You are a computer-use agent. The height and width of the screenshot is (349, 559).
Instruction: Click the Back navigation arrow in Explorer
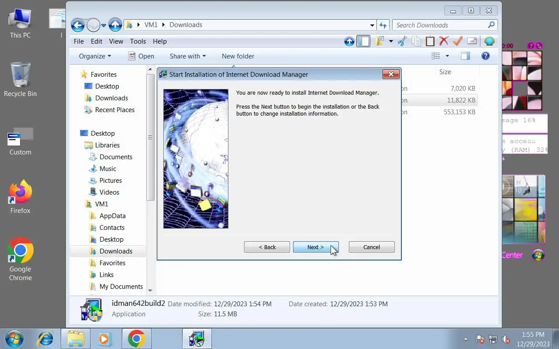[x=78, y=25]
